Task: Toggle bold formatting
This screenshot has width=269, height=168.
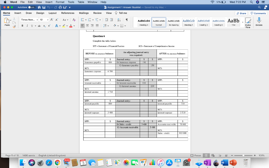Action: tap(22, 26)
